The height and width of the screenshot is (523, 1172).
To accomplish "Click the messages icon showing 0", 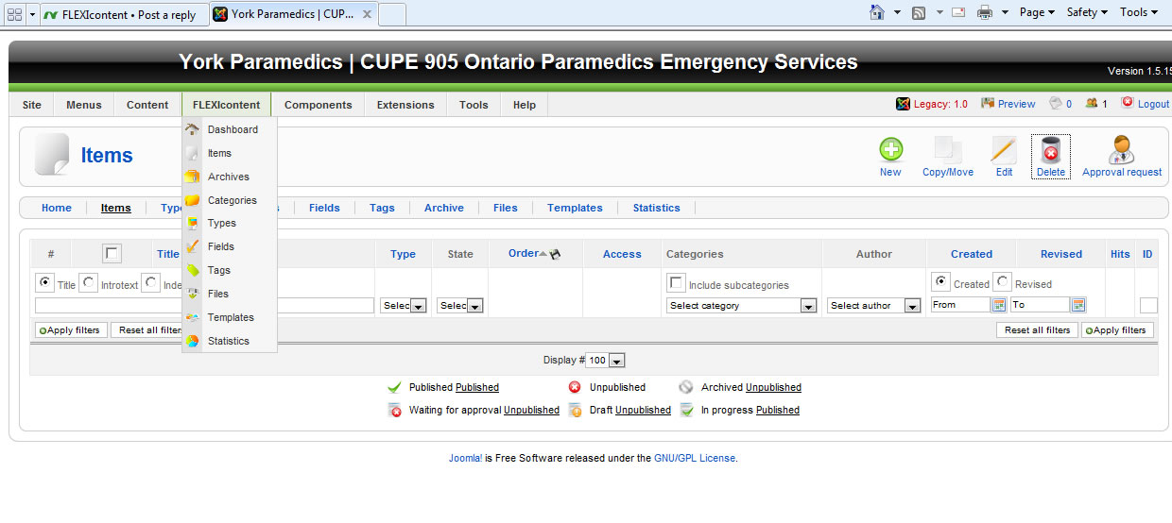I will pyautogui.click(x=1056, y=103).
